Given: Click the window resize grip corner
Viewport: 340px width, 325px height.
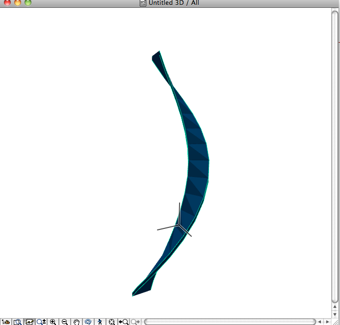Looking at the screenshot, I should tap(335, 322).
